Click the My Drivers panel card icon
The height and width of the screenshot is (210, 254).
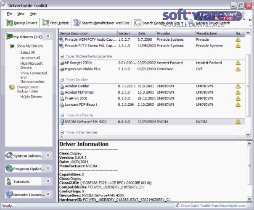(9, 37)
